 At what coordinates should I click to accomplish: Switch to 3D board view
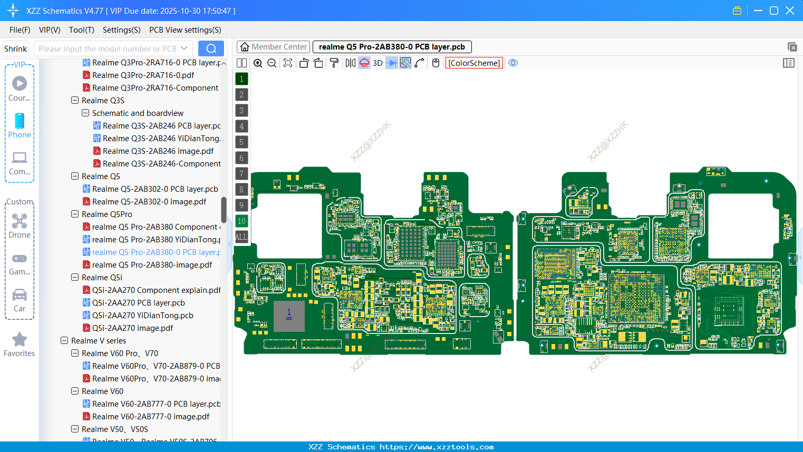click(377, 63)
